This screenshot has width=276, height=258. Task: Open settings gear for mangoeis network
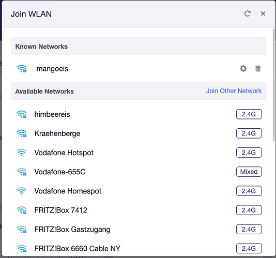[x=243, y=68]
